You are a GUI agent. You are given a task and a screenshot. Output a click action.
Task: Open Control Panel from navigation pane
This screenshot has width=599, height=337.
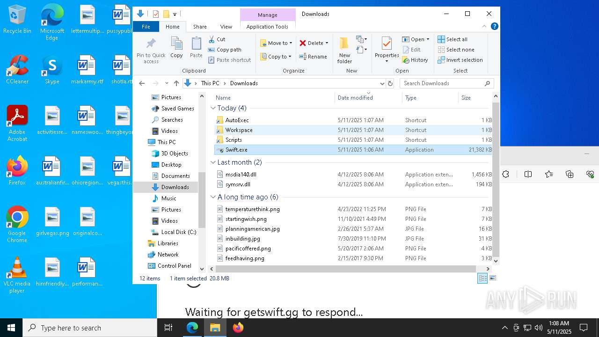tap(169, 266)
